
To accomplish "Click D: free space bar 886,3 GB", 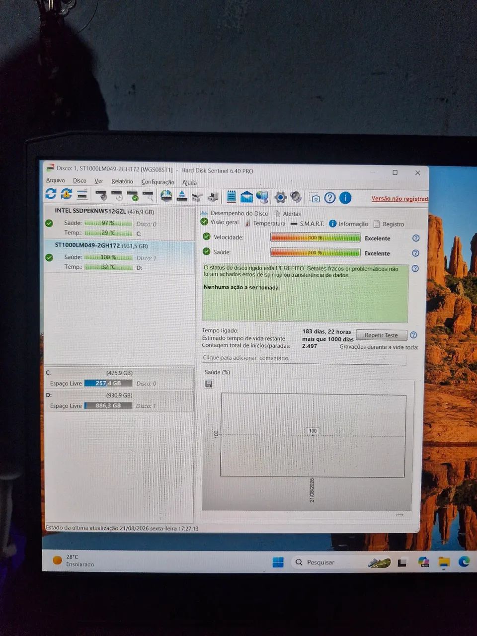I will 108,406.
